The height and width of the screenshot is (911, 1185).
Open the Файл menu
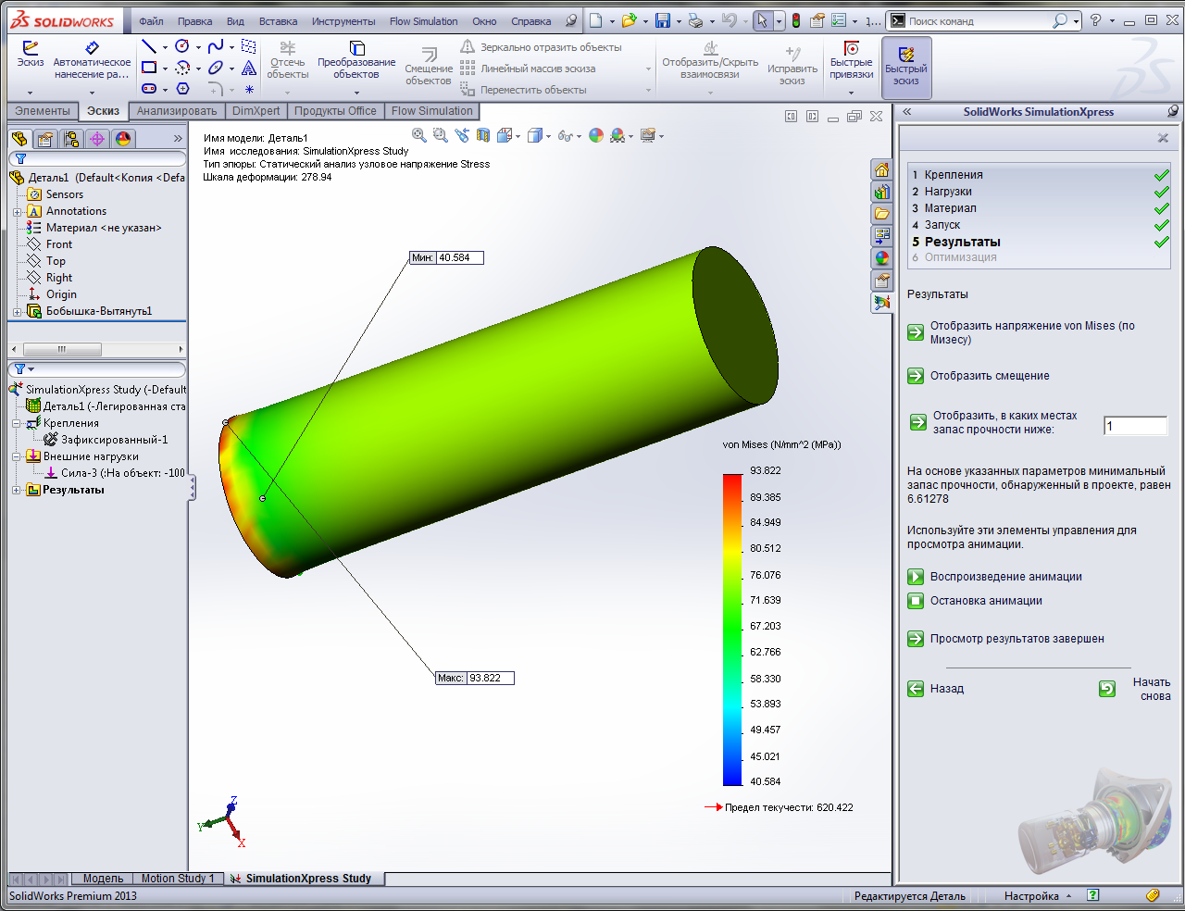click(x=151, y=21)
